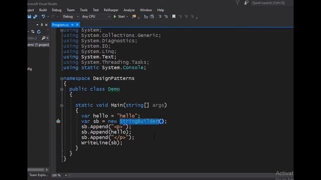
Task: Click the Find in Files folder icon
Action: [134, 16]
